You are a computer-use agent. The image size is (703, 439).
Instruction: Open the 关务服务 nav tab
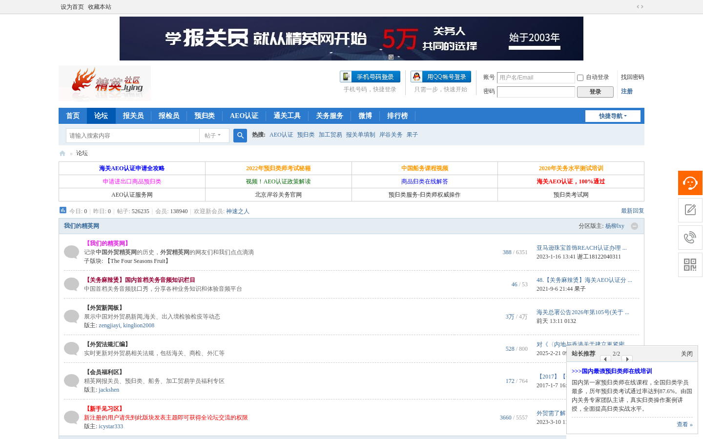[330, 116]
